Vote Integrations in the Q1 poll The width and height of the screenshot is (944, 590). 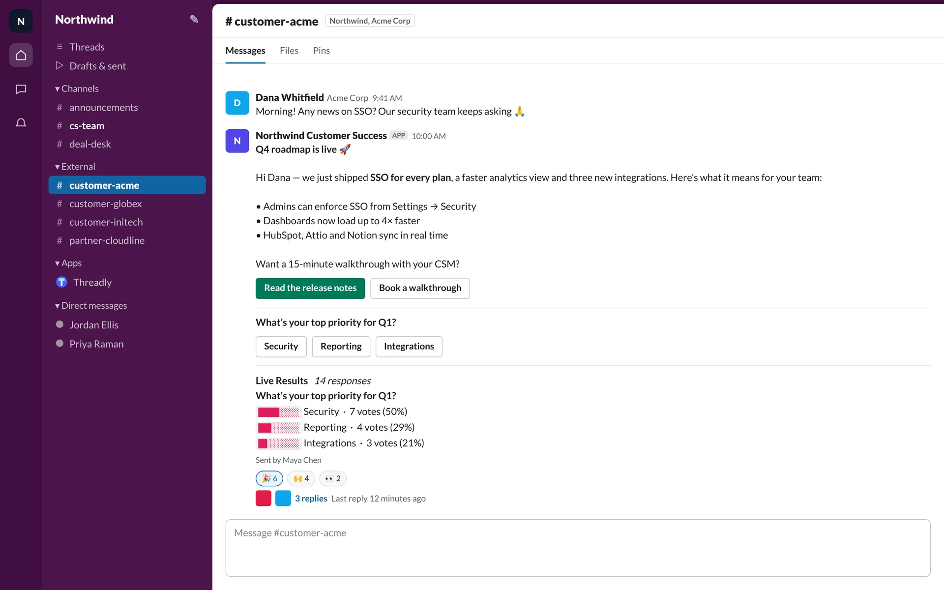(x=409, y=347)
